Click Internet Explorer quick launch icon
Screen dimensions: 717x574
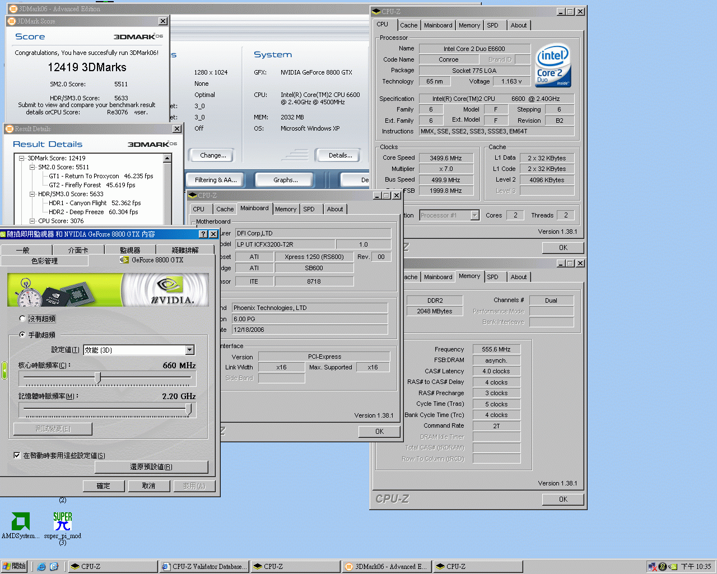click(41, 567)
